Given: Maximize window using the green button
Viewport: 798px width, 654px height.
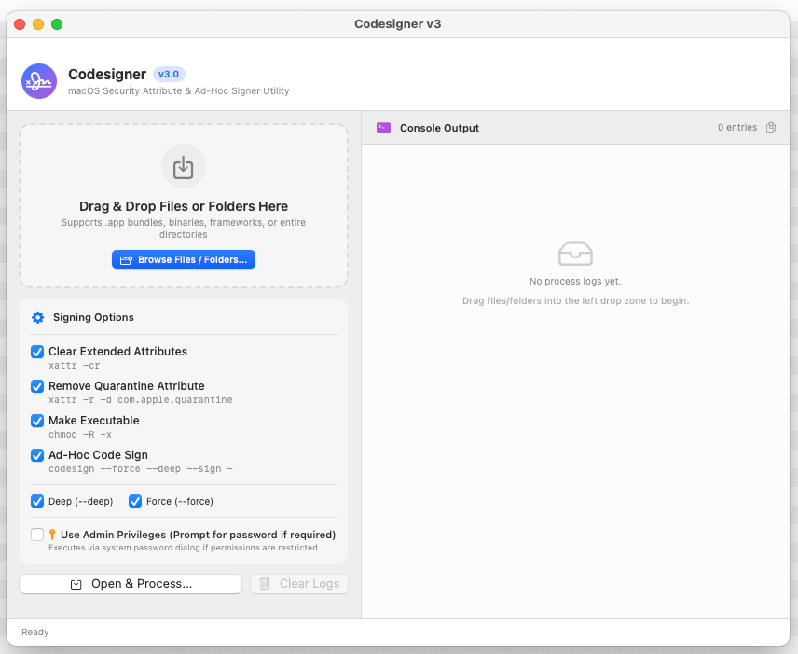Looking at the screenshot, I should [x=57, y=24].
